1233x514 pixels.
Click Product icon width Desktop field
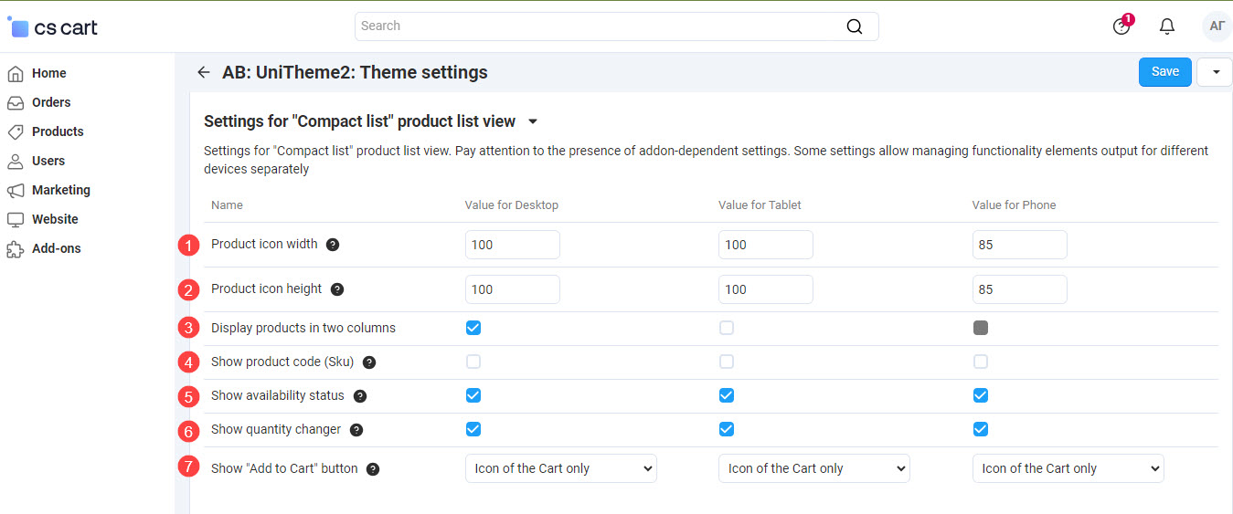[x=513, y=245]
